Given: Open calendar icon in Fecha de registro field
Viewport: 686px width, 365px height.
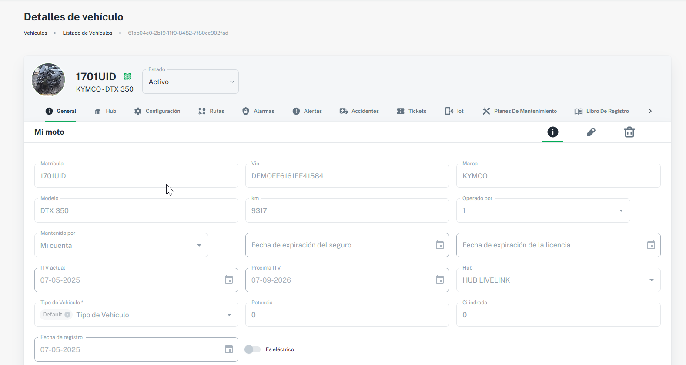Looking at the screenshot, I should 229,349.
